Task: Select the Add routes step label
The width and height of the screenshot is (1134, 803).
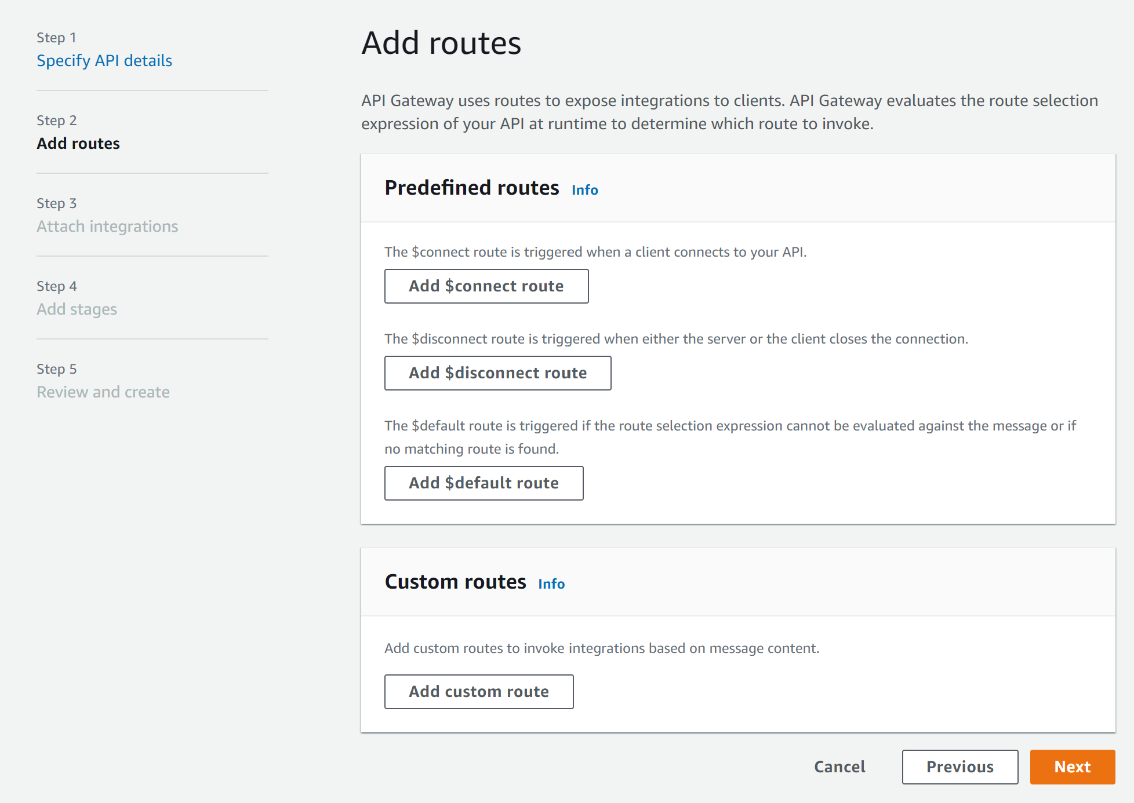Action: (x=78, y=144)
